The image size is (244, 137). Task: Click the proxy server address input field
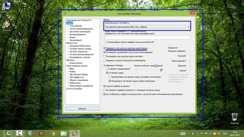(x=148, y=37)
